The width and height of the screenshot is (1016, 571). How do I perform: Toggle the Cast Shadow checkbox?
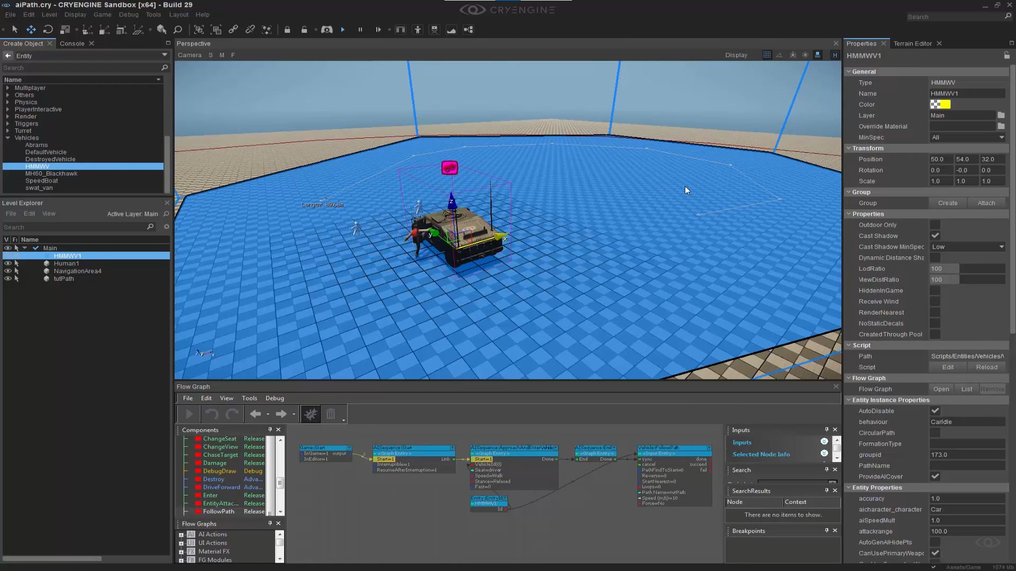coord(935,236)
